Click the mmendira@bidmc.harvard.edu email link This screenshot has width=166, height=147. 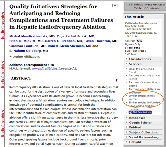point(54,69)
